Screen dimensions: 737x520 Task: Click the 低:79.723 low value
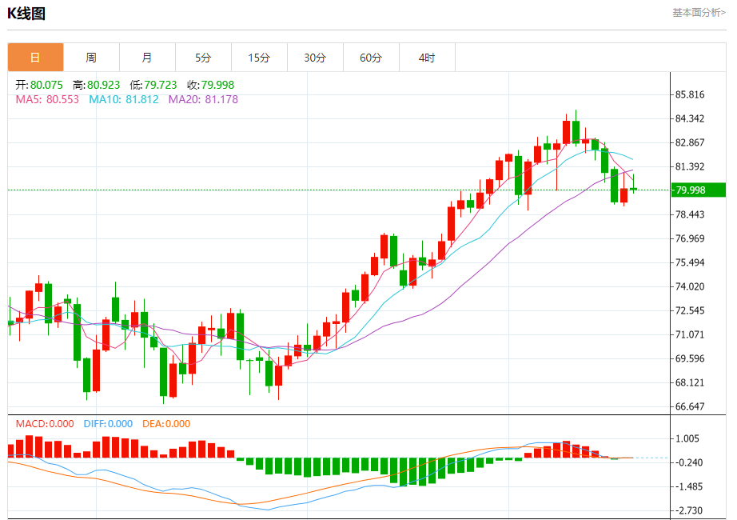pyautogui.click(x=153, y=85)
